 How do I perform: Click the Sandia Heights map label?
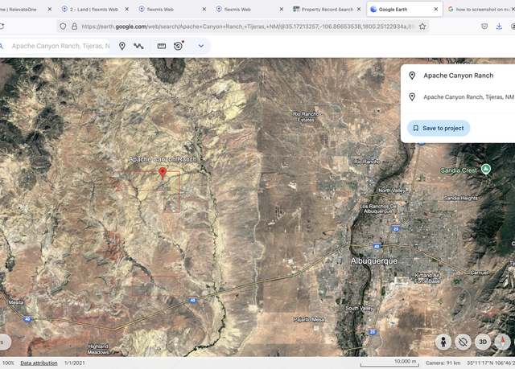pos(460,198)
